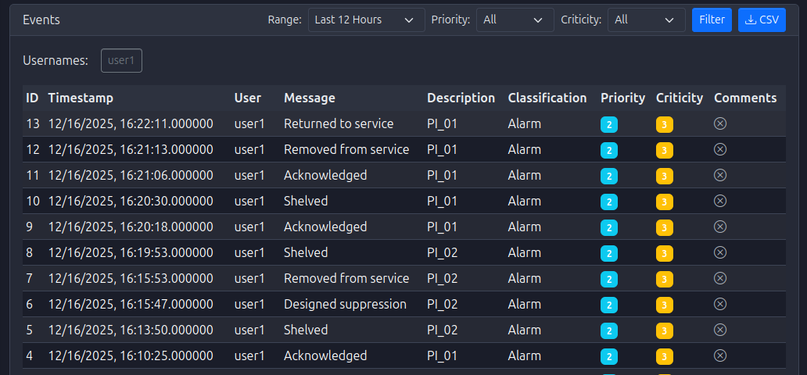This screenshot has width=807, height=375.
Task: Toggle the user1 username filter chip
Action: click(x=121, y=61)
